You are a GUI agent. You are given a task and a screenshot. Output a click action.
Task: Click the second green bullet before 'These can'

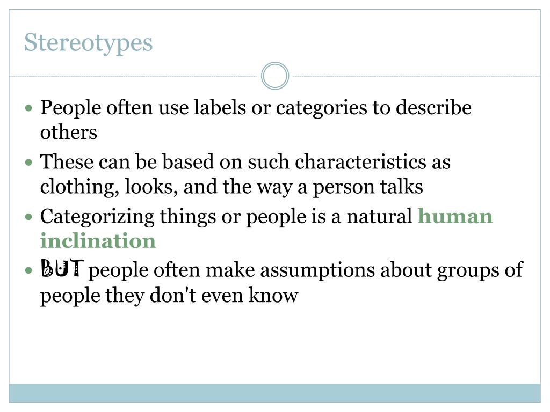click(x=29, y=162)
